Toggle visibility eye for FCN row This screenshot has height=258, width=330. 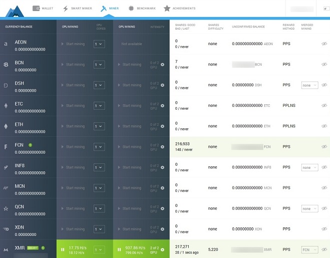tap(324, 147)
